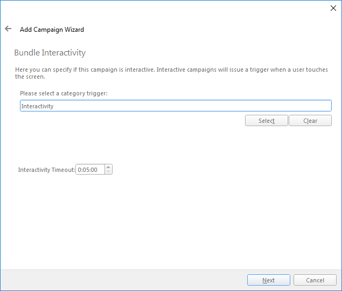Click the Select button for category trigger
This screenshot has height=291, width=342.
[x=266, y=121]
